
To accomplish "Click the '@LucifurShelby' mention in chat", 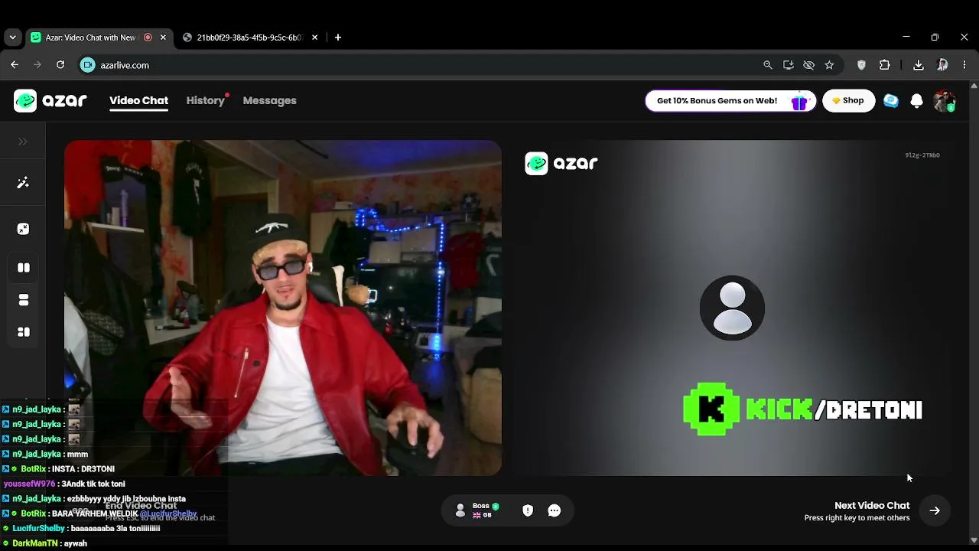I will coord(168,514).
